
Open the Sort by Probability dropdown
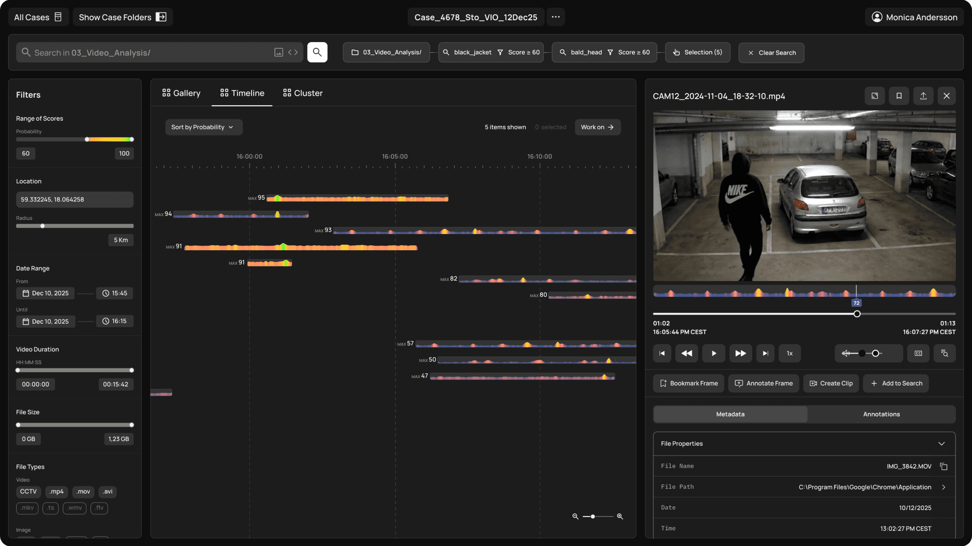coord(204,127)
